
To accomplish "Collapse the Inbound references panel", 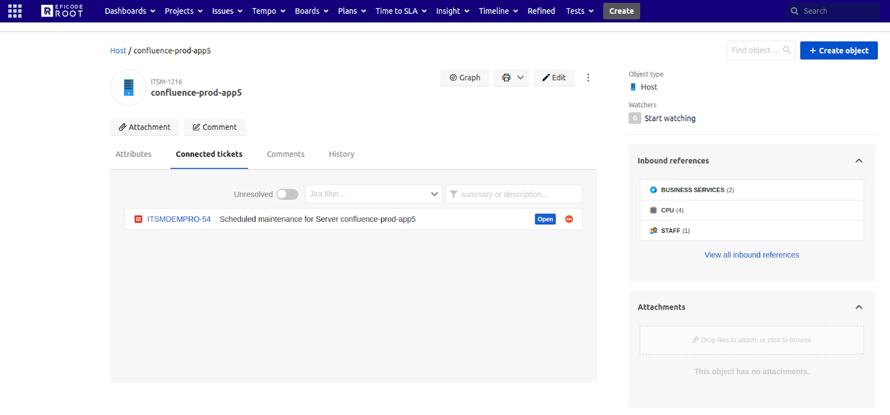I will (x=859, y=161).
